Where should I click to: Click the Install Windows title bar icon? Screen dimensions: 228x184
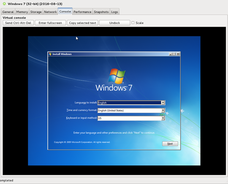coord(50,54)
